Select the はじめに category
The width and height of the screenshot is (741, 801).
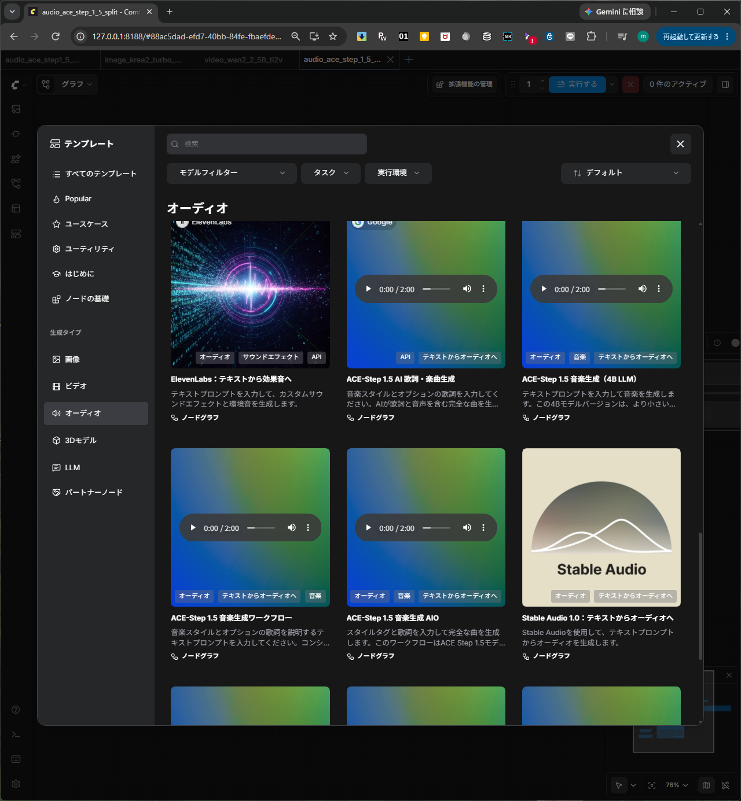tap(96, 274)
